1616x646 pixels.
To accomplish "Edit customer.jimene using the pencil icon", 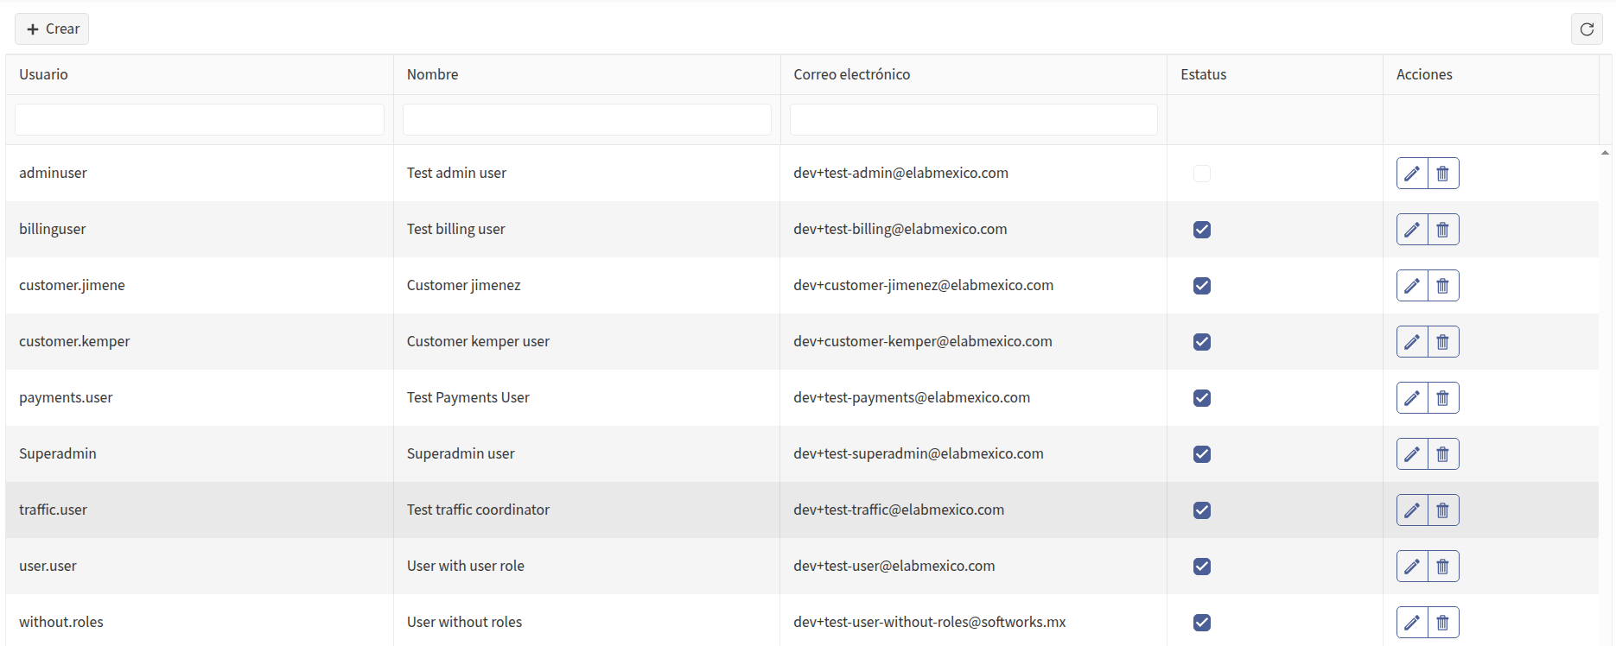I will (1412, 286).
